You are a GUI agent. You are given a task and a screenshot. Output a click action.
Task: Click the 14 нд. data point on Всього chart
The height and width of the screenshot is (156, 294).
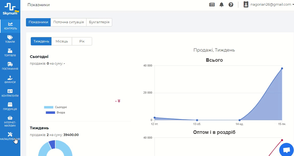coord(240,120)
